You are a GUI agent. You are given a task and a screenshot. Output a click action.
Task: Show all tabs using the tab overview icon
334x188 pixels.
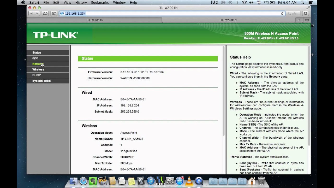tap(307, 20)
